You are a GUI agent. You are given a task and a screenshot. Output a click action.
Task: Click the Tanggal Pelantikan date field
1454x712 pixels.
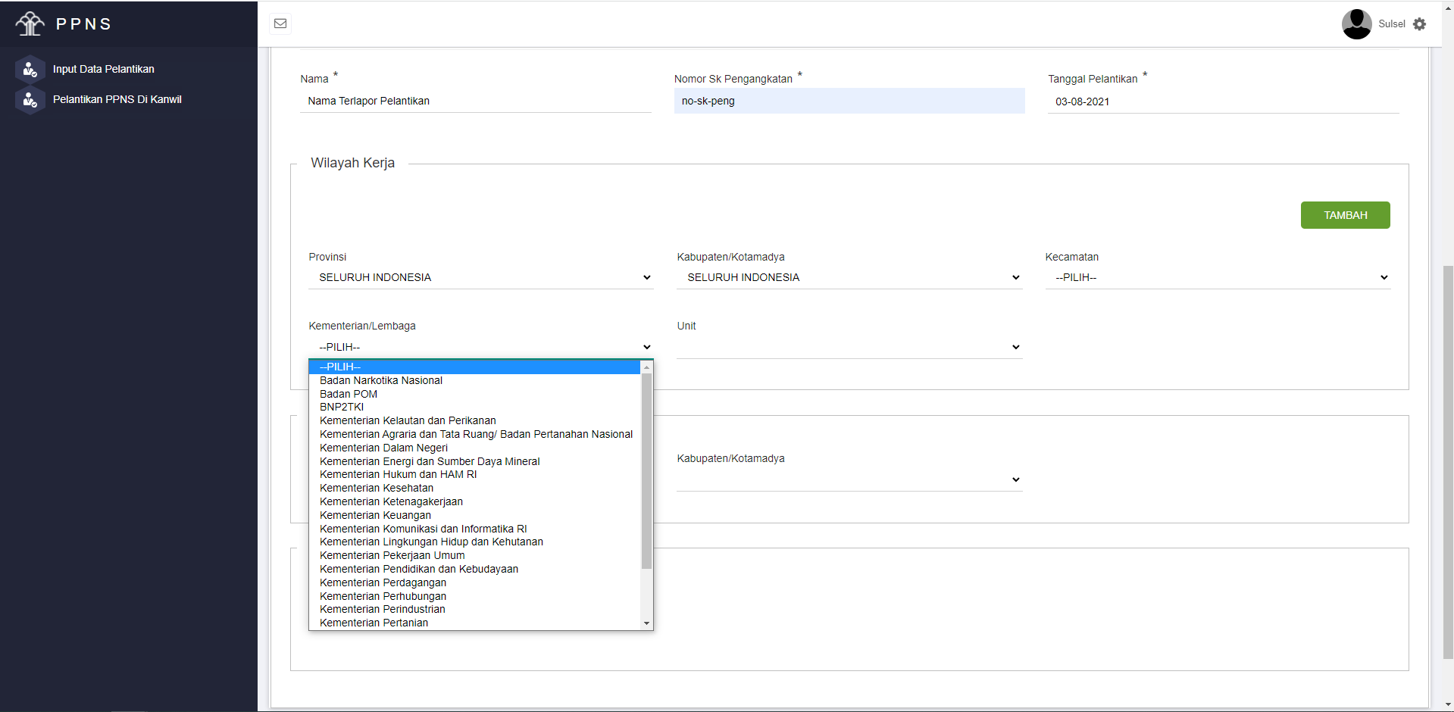(1223, 101)
